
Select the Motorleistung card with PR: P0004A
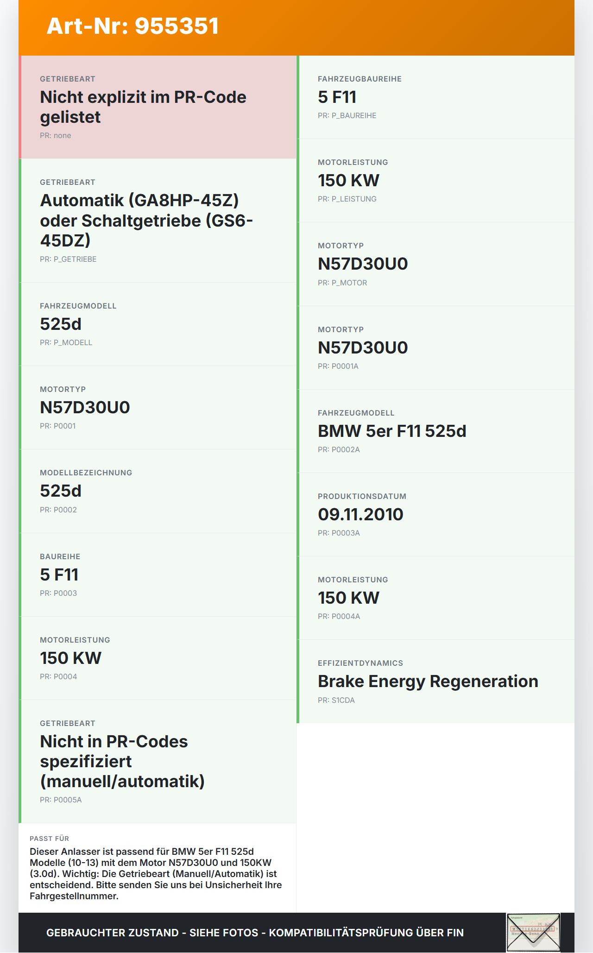coord(435,598)
